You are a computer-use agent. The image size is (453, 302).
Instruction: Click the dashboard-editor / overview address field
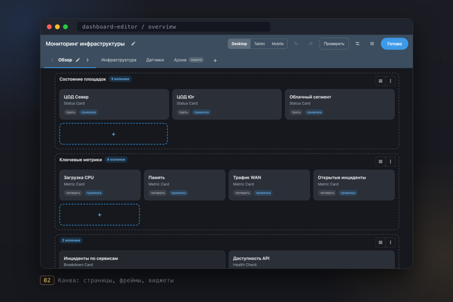[x=174, y=27]
